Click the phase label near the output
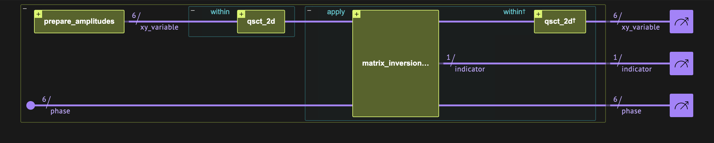This screenshot has height=143, width=714. pyautogui.click(x=631, y=111)
